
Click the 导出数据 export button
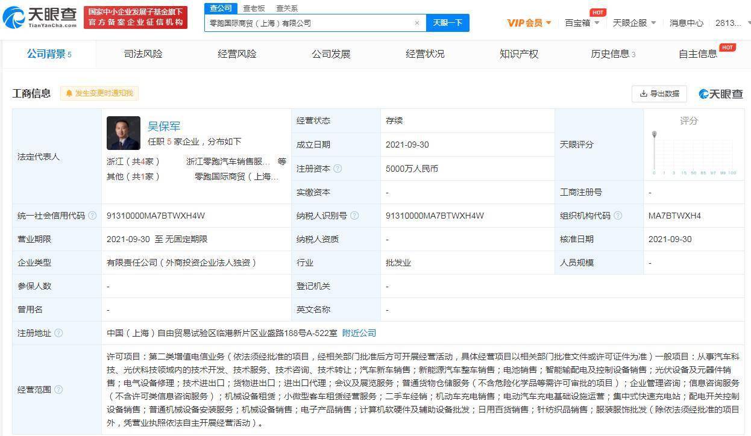(659, 93)
